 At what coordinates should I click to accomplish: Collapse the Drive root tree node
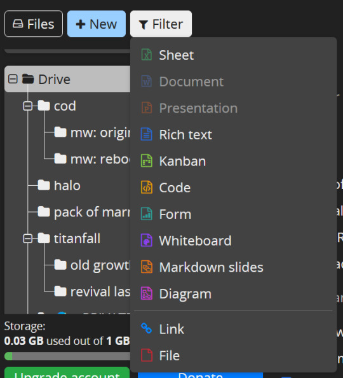pos(13,79)
